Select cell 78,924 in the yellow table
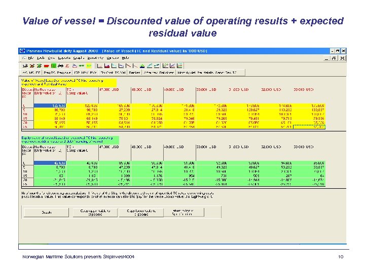This screenshot has height=274, width=365. [x=147, y=118]
